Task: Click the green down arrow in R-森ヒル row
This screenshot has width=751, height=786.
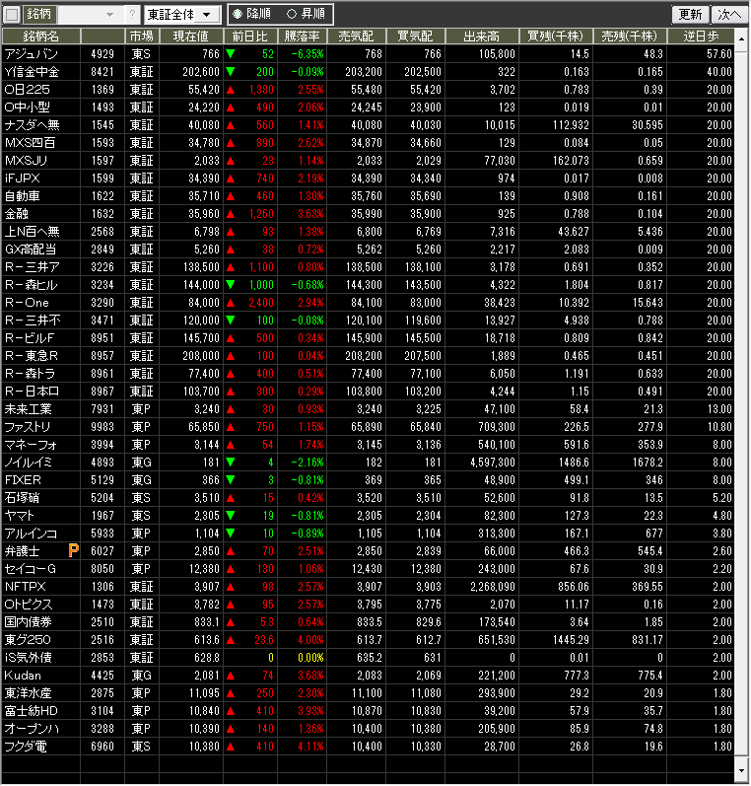Action: 231,285
